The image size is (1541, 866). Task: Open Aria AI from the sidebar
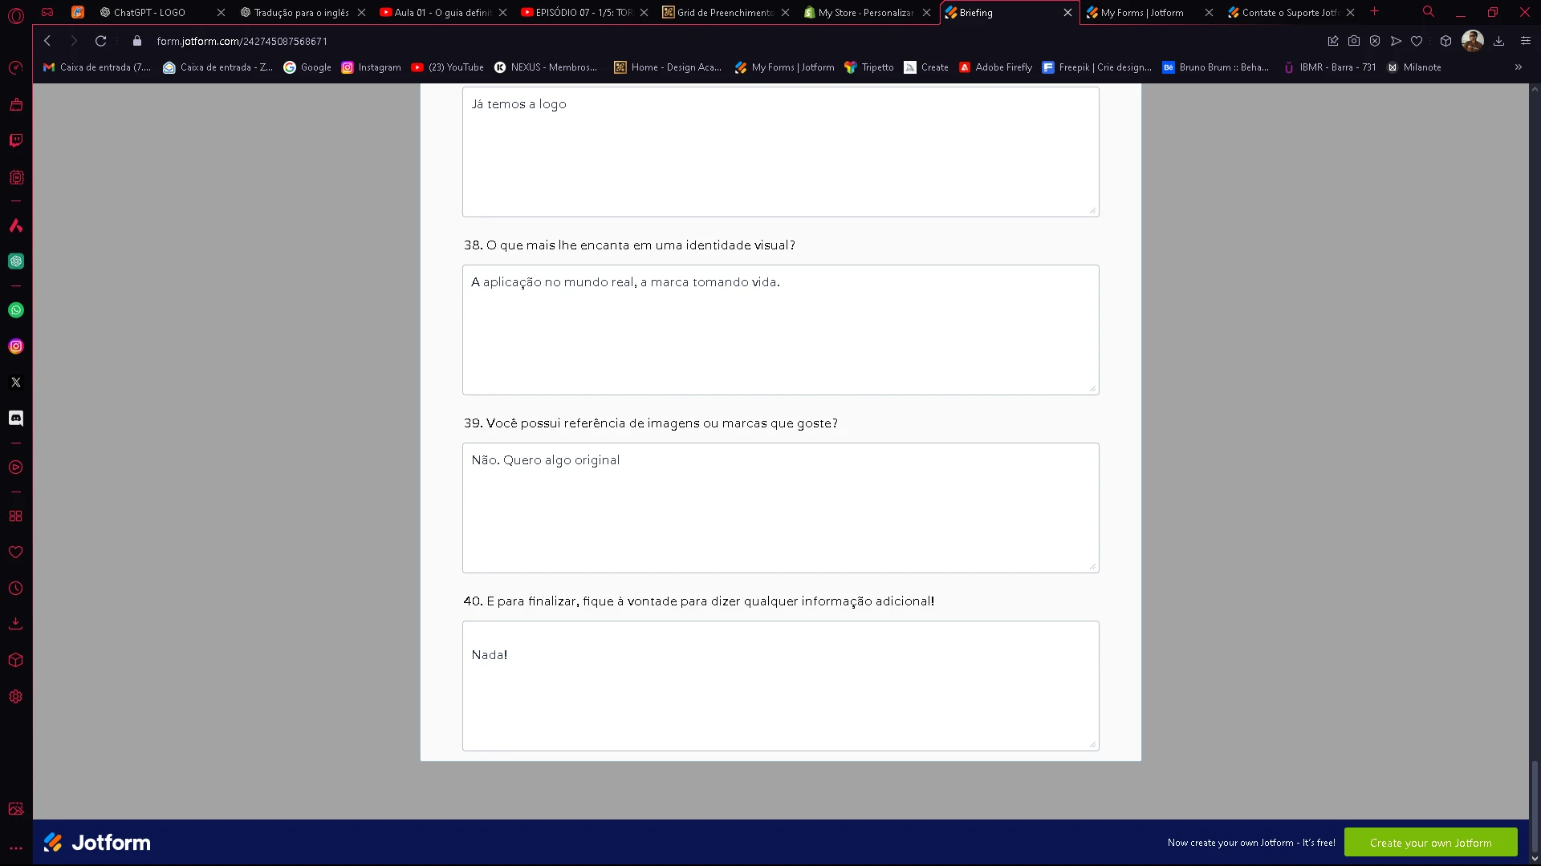coord(16,226)
